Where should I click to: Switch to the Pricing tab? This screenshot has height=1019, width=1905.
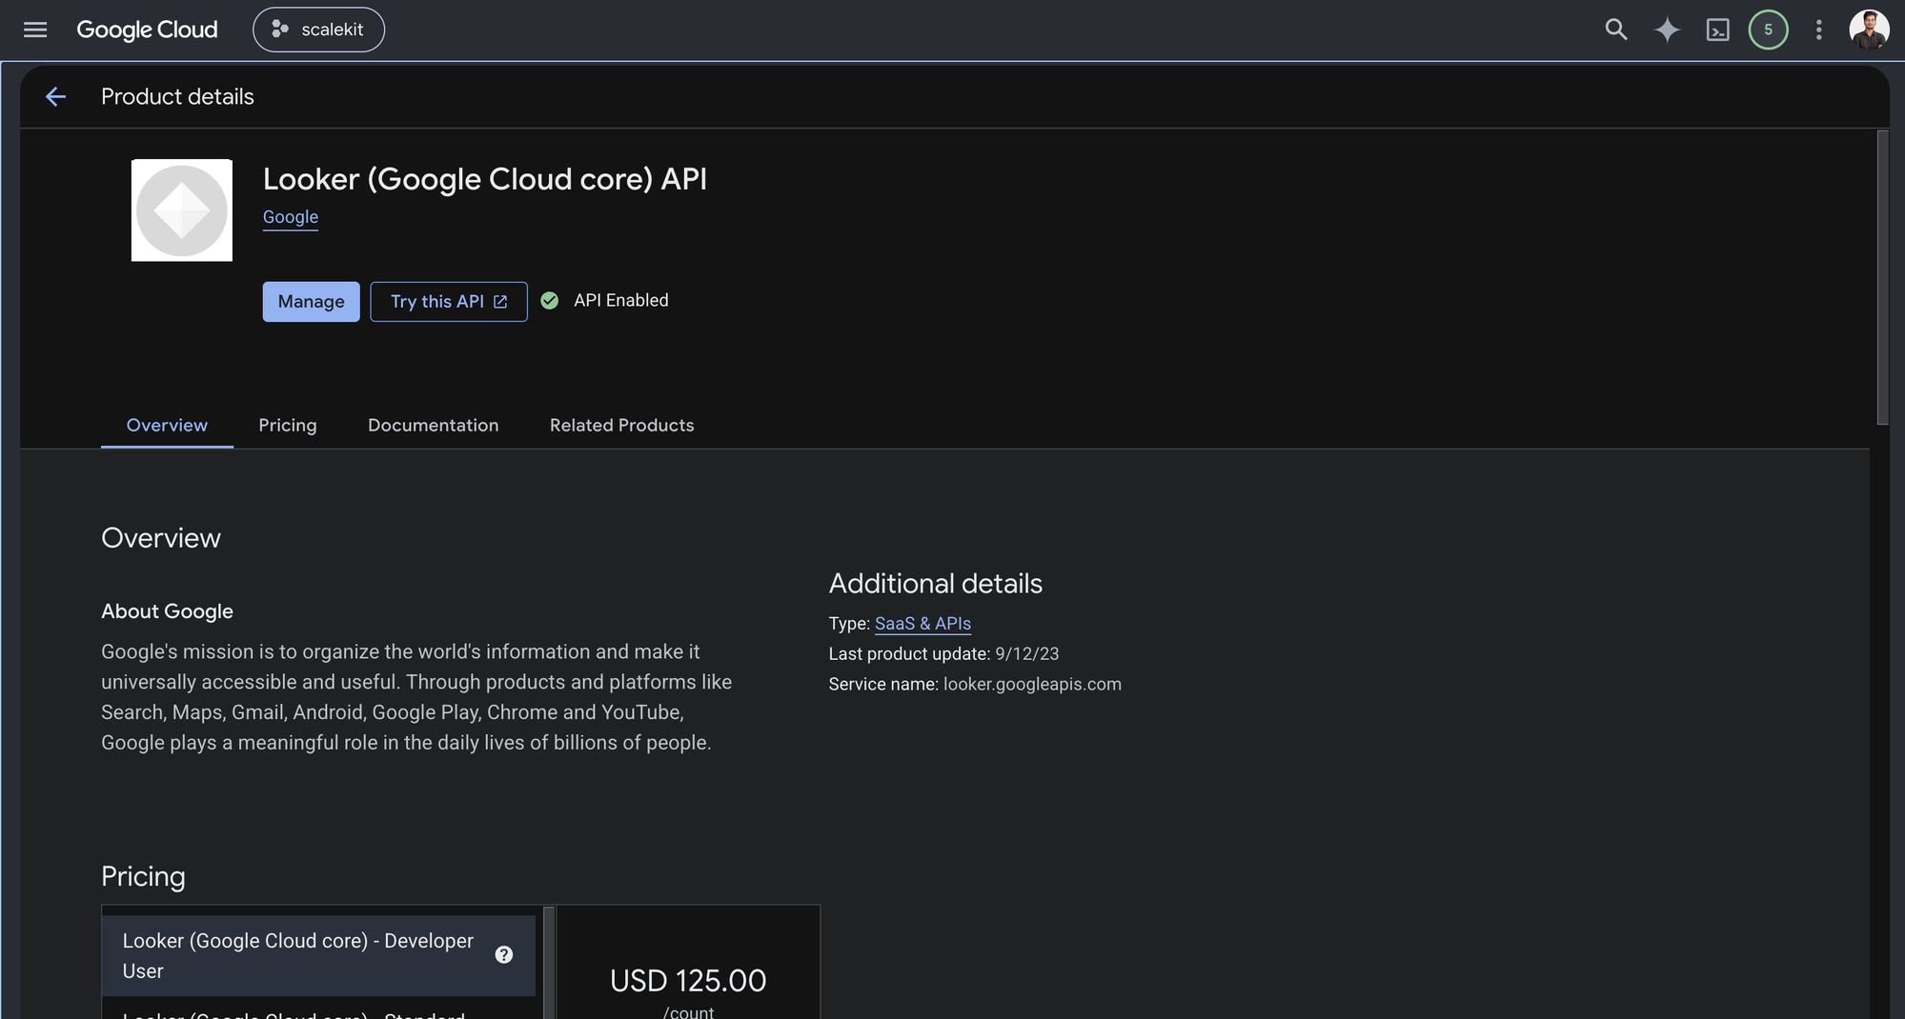(288, 426)
